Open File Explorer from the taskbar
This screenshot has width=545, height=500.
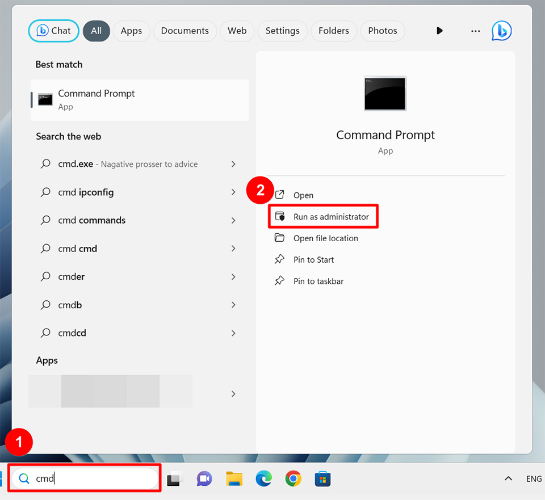coord(234,479)
